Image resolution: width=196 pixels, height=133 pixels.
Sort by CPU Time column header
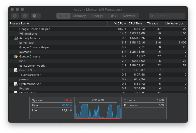[135, 23]
